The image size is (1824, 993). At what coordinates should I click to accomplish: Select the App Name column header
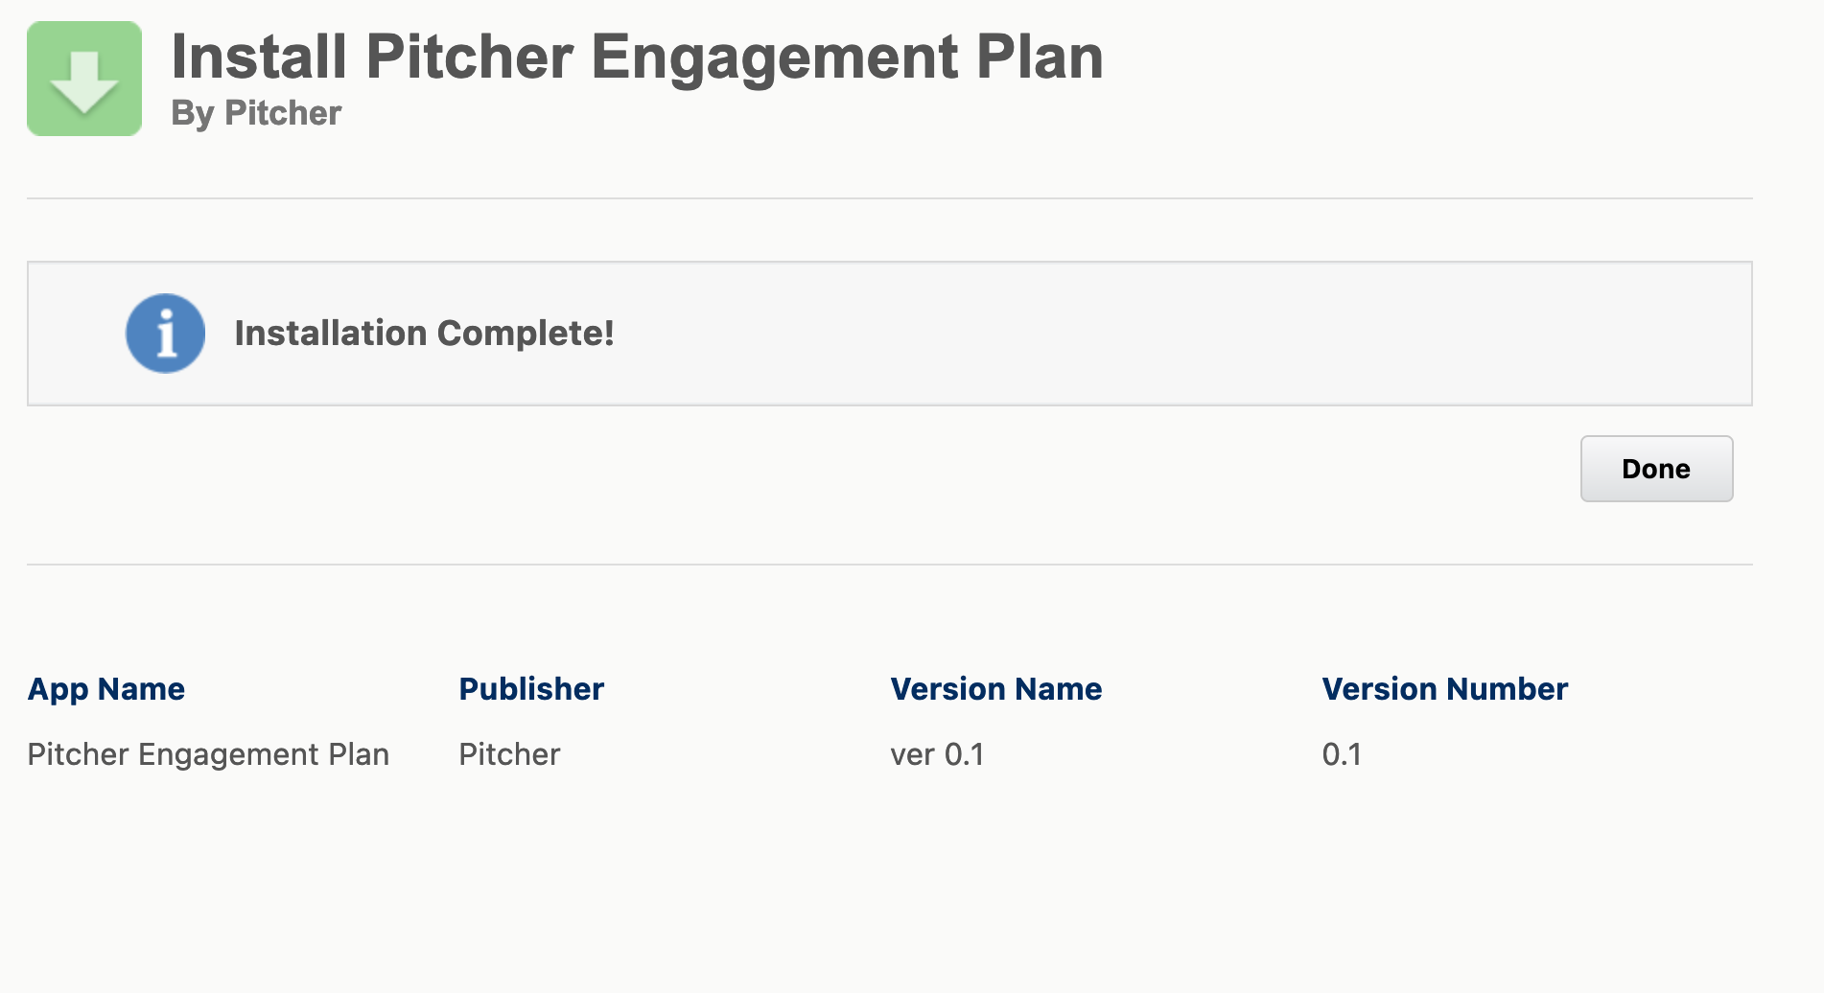tap(105, 689)
